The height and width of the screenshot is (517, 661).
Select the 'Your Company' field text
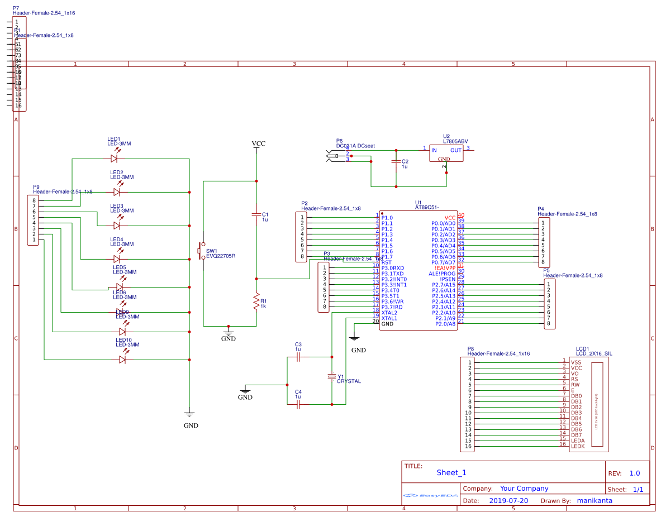(524, 489)
